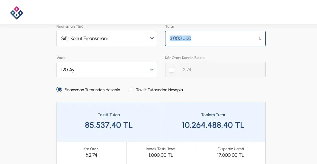Click the company logo in the header
The image size is (317, 164).
click(17, 13)
